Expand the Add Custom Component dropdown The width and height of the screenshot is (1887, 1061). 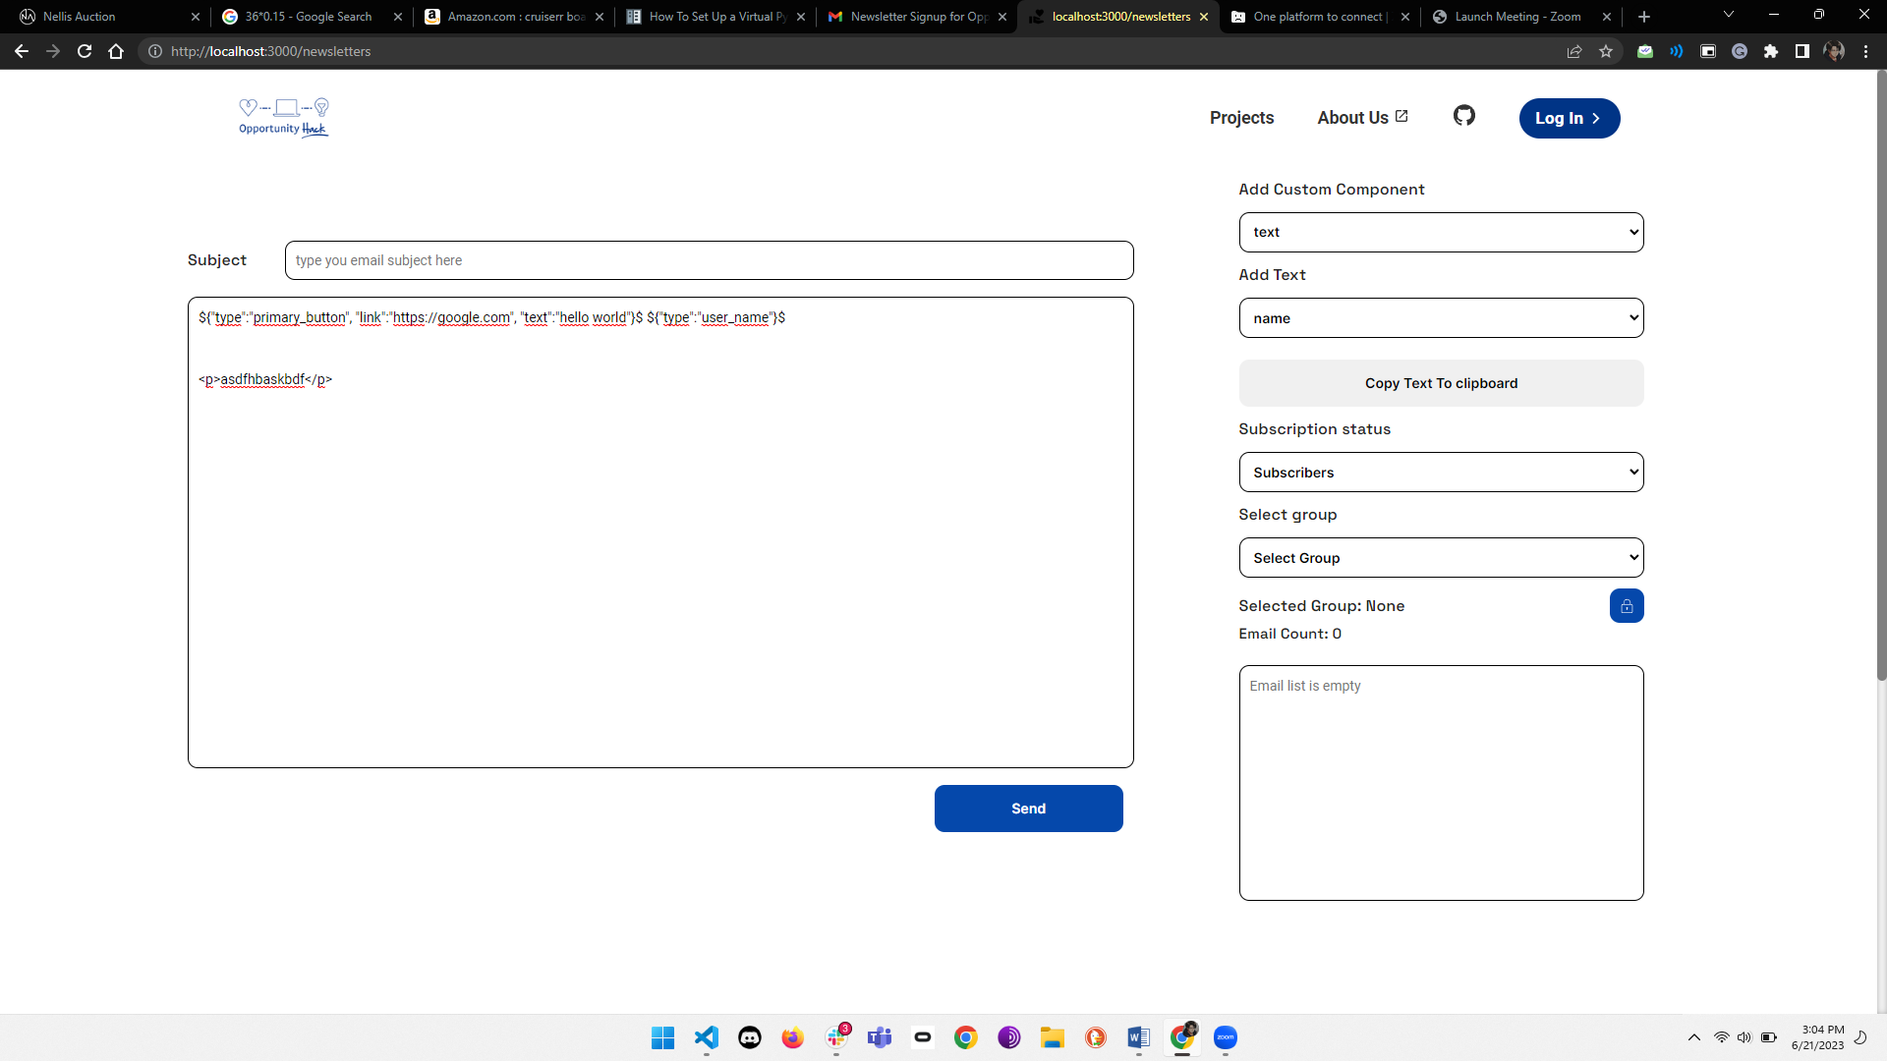1441,233
